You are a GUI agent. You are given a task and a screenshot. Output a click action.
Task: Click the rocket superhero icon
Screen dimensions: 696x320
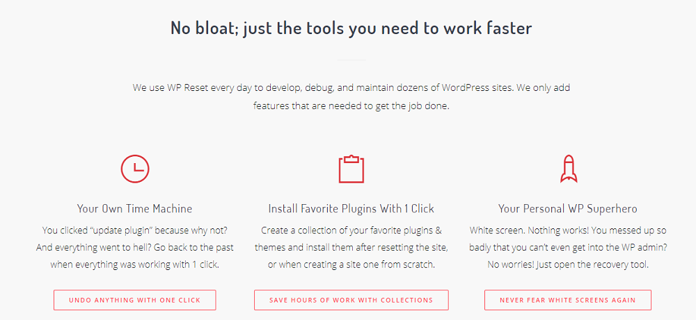[x=568, y=169]
